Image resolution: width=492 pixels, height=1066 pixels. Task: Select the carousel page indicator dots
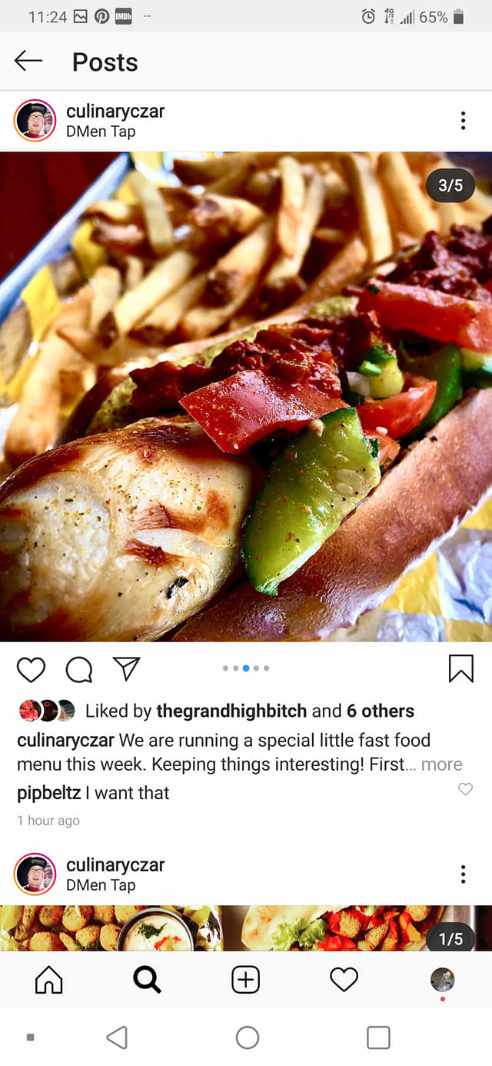(246, 668)
